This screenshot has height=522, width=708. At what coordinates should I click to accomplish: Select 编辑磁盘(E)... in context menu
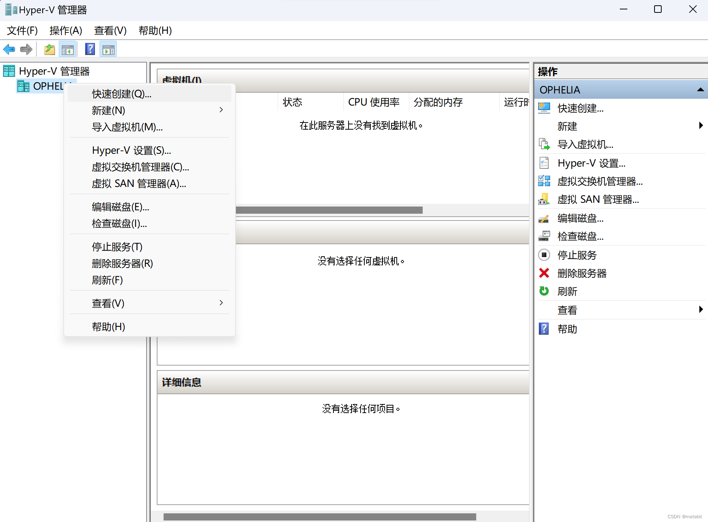click(150, 207)
